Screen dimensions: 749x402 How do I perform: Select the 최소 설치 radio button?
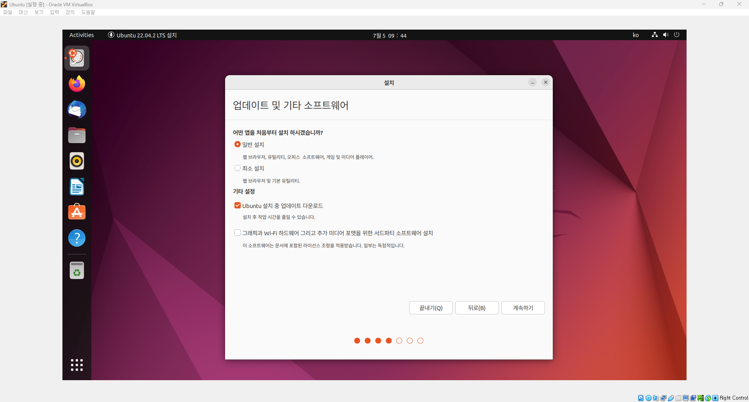pos(238,168)
